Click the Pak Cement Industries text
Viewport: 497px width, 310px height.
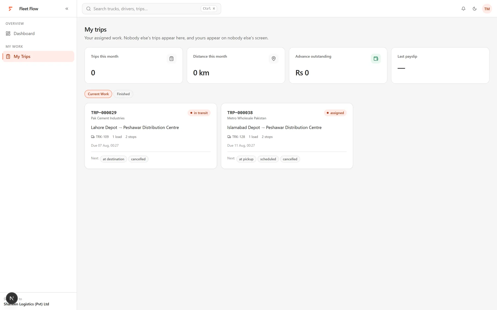point(108,118)
